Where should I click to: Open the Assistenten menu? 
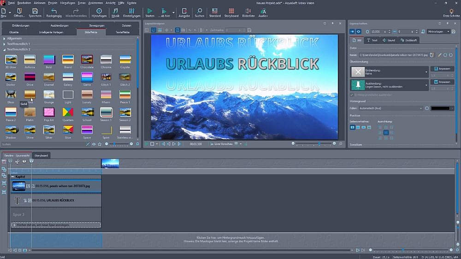pos(95,3)
